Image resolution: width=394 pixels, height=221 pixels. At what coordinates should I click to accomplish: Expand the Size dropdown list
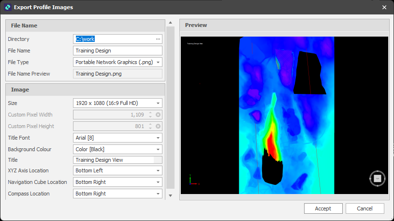coord(158,103)
